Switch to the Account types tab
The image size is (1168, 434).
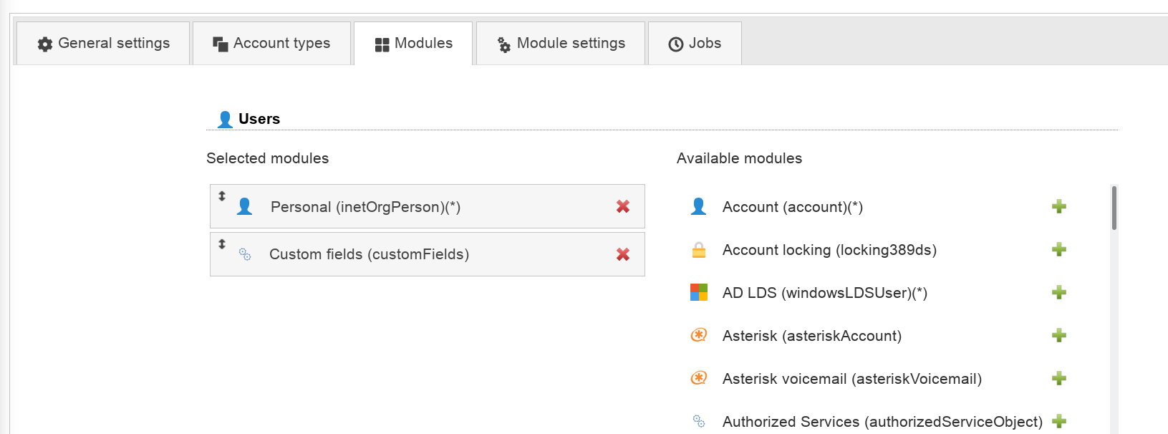pyautogui.click(x=271, y=44)
